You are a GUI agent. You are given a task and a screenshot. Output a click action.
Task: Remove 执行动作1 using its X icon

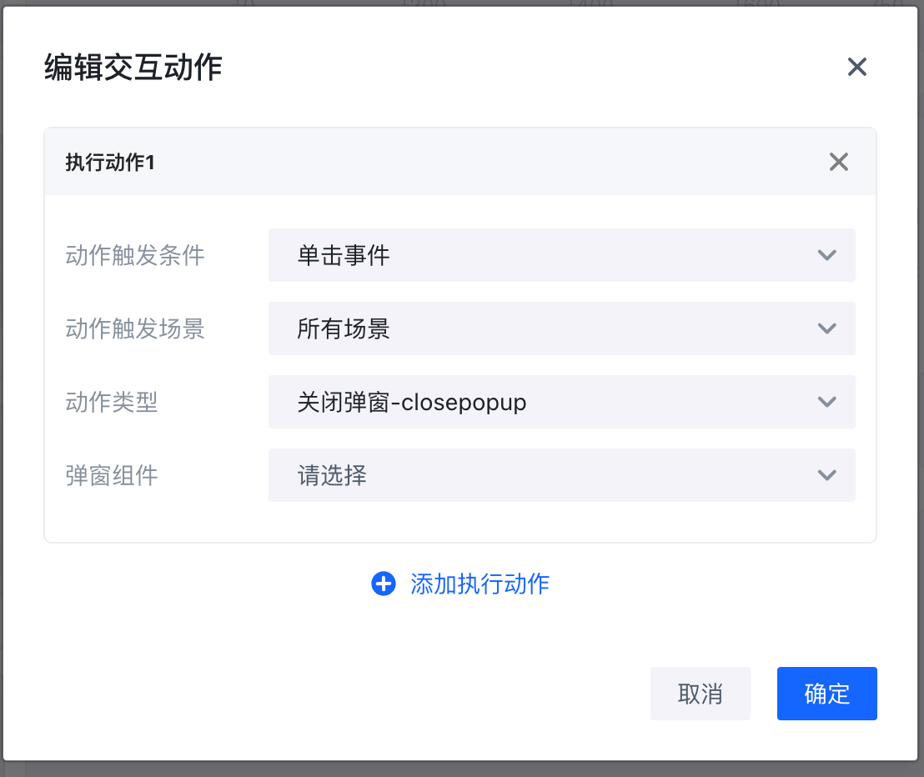click(839, 163)
